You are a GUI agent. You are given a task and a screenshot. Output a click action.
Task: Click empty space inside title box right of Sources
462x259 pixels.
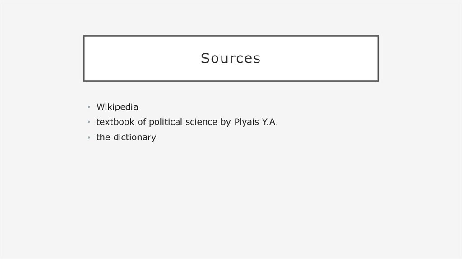[320, 58]
